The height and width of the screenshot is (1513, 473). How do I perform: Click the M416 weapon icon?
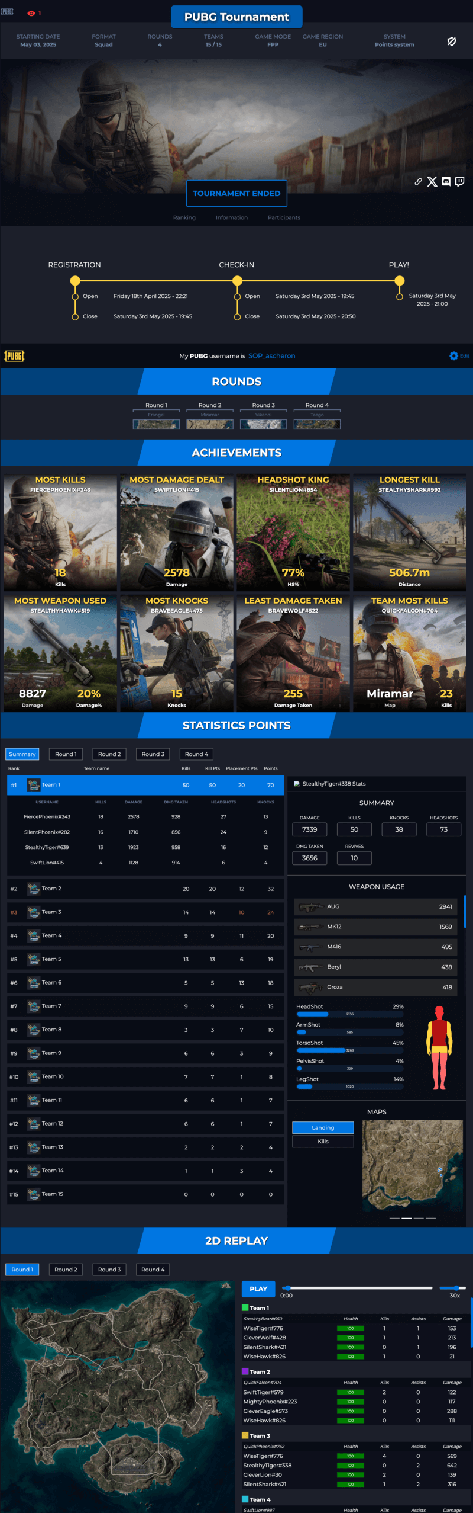310,947
